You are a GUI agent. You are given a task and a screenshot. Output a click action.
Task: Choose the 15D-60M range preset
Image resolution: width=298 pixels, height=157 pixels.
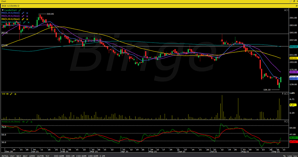(x=82, y=156)
